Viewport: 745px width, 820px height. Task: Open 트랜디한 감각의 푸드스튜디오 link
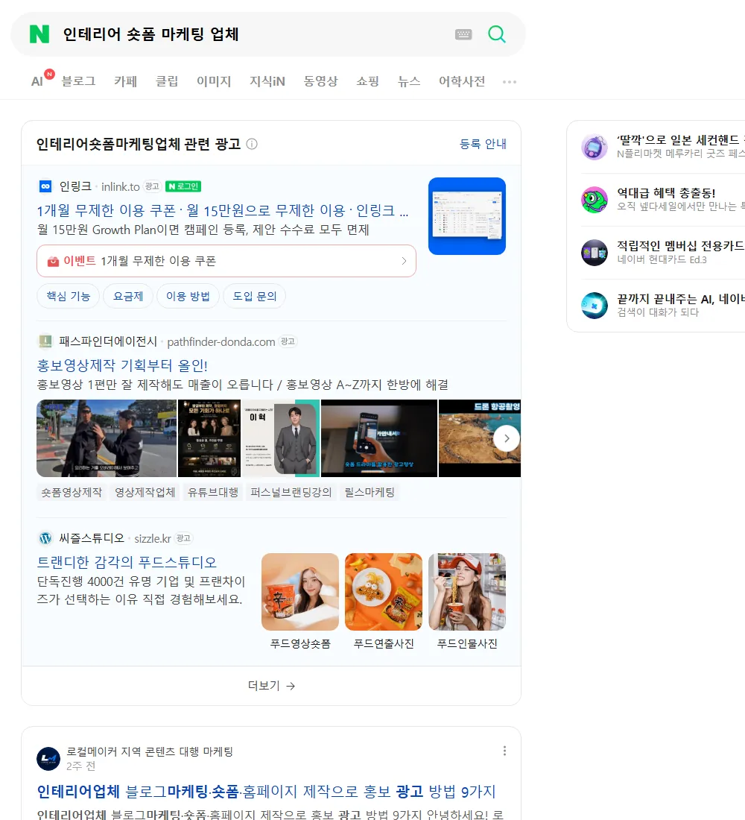(127, 562)
